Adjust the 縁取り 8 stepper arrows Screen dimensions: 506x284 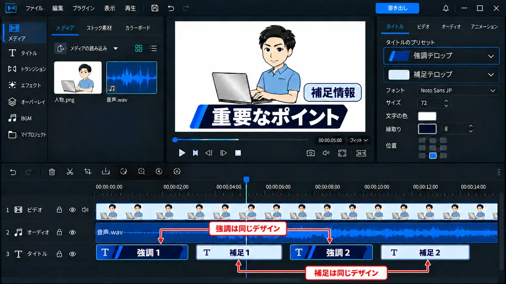pos(471,129)
